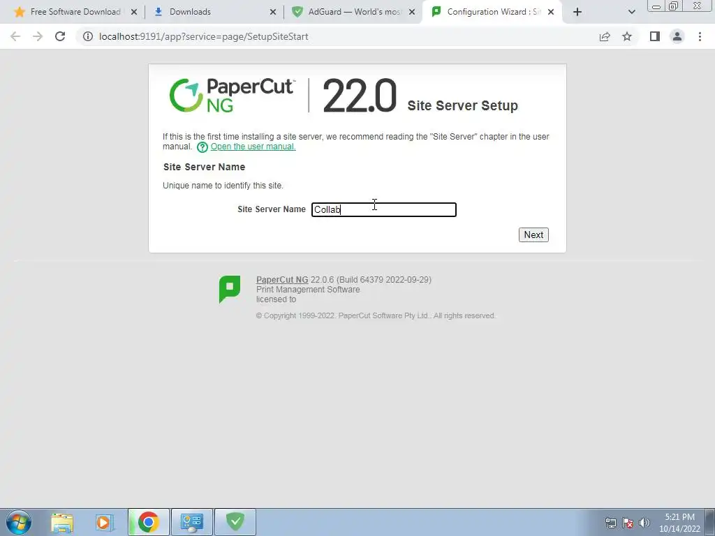Switch to Free Software Download tab
The width and height of the screenshot is (715, 536).
click(x=76, y=12)
